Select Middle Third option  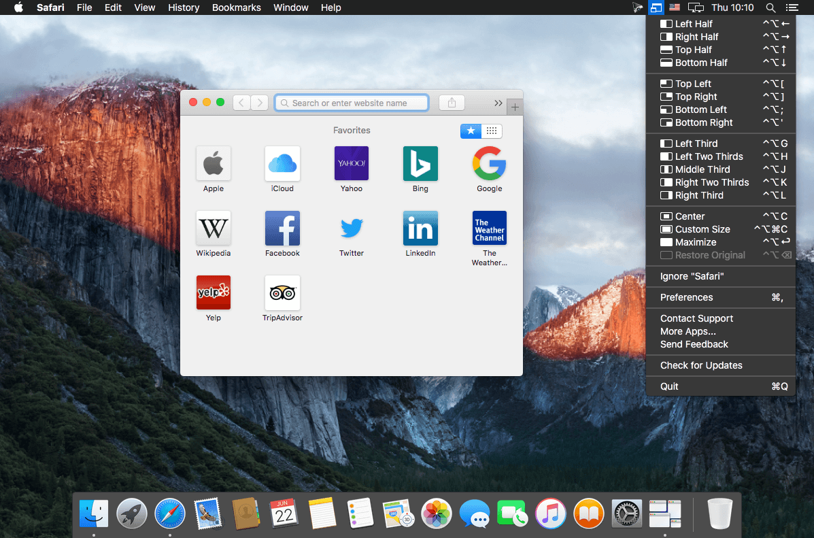[x=721, y=169]
